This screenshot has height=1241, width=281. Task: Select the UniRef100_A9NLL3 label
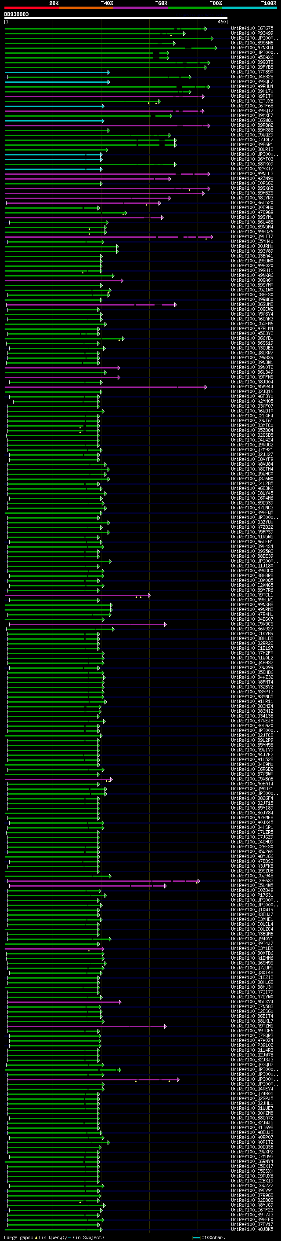tap(252, 173)
